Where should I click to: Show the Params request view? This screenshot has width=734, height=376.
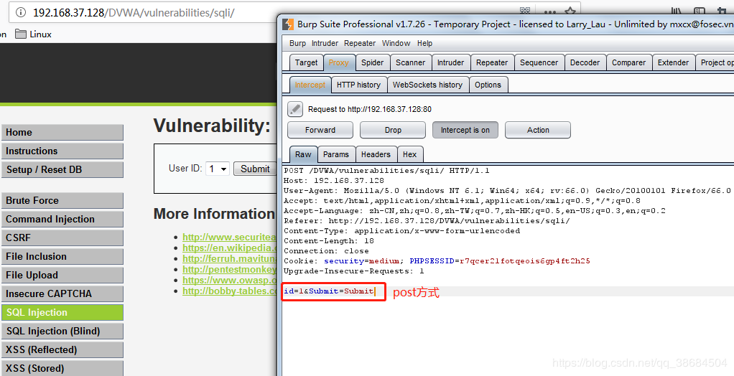[335, 154]
